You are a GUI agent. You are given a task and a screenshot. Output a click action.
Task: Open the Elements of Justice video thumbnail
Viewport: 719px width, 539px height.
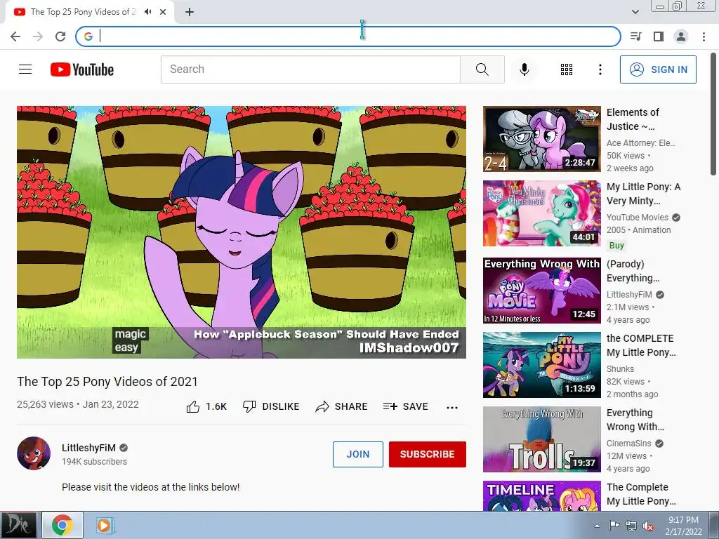[541, 139]
